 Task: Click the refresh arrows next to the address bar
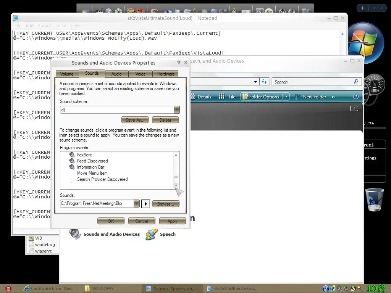(264, 82)
